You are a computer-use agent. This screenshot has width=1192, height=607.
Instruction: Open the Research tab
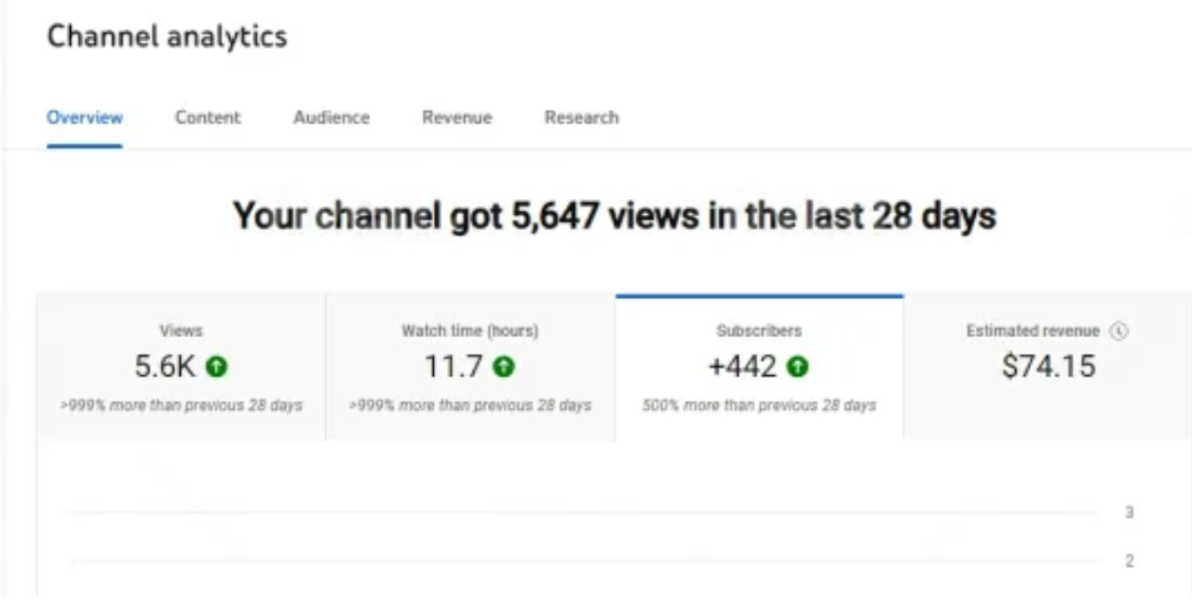[581, 117]
